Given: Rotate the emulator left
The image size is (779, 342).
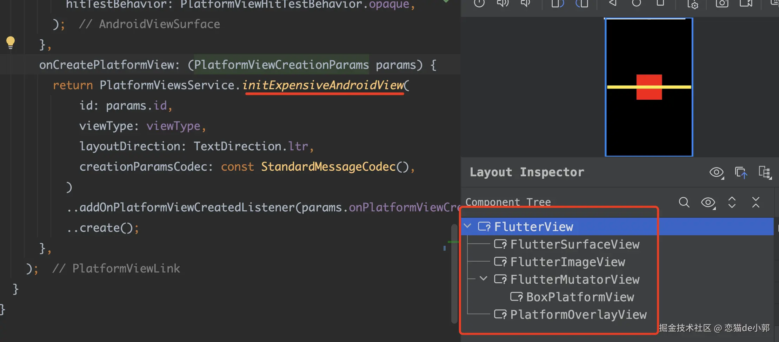Looking at the screenshot, I should 557,4.
